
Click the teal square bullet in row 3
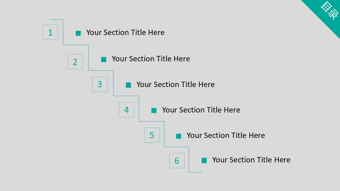128,85
